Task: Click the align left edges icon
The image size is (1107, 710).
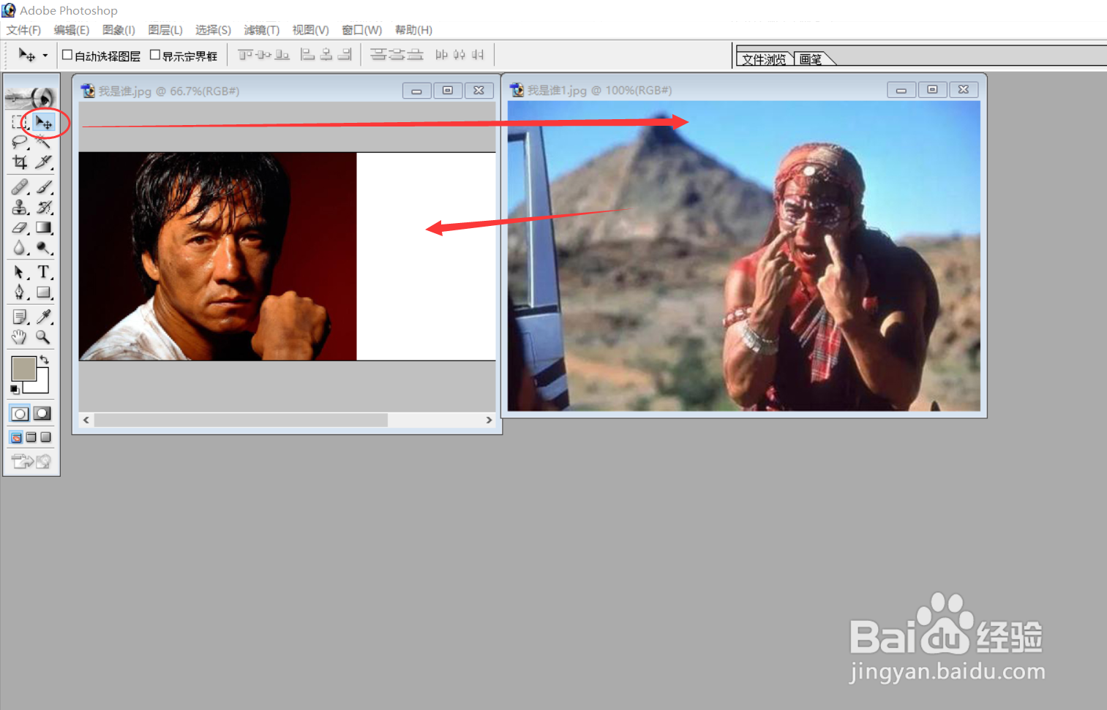Action: (308, 55)
